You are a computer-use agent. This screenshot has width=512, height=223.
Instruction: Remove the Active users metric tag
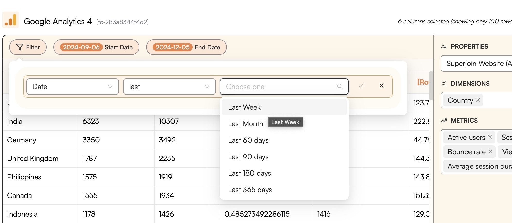(490, 137)
